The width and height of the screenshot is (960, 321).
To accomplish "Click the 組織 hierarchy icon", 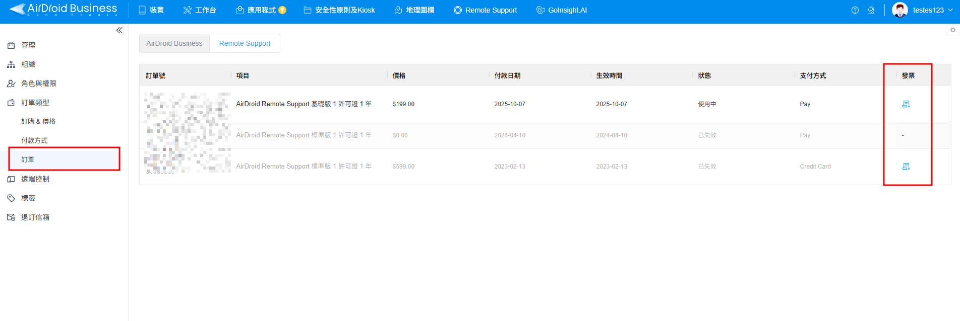I will [11, 64].
